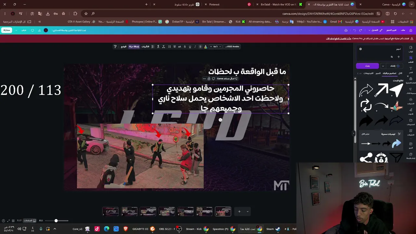The width and height of the screenshot is (416, 234).
Task: Open the Editing (التعديل) mode dropdown
Action: tap(375, 30)
